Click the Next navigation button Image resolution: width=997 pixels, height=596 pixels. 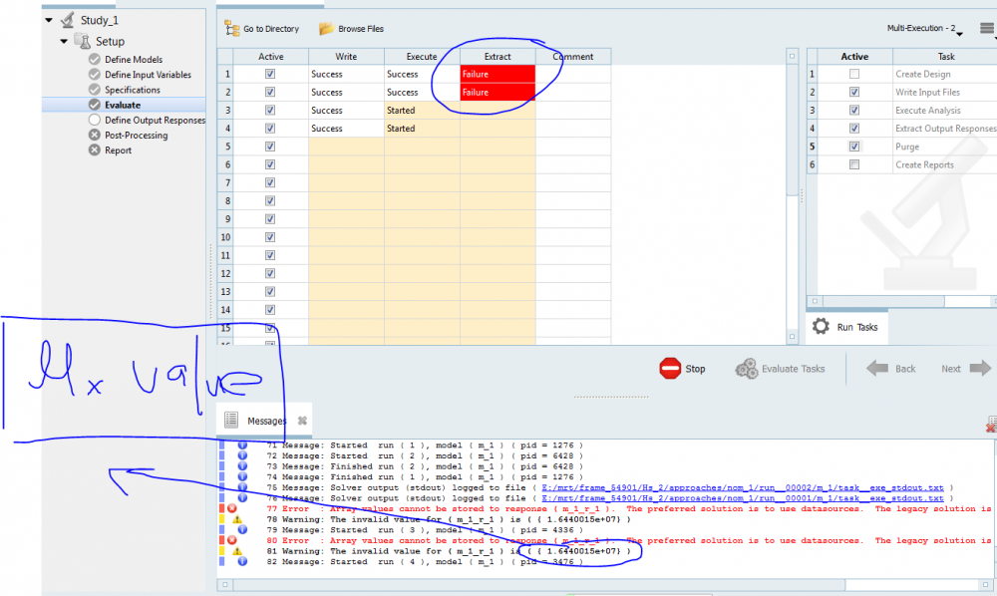[x=966, y=369]
